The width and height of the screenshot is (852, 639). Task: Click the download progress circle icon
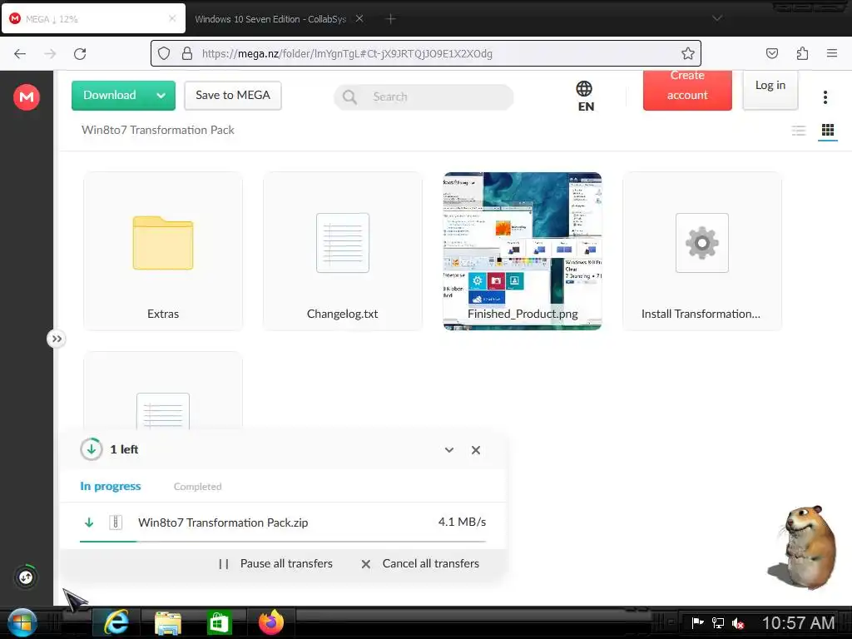pos(92,449)
